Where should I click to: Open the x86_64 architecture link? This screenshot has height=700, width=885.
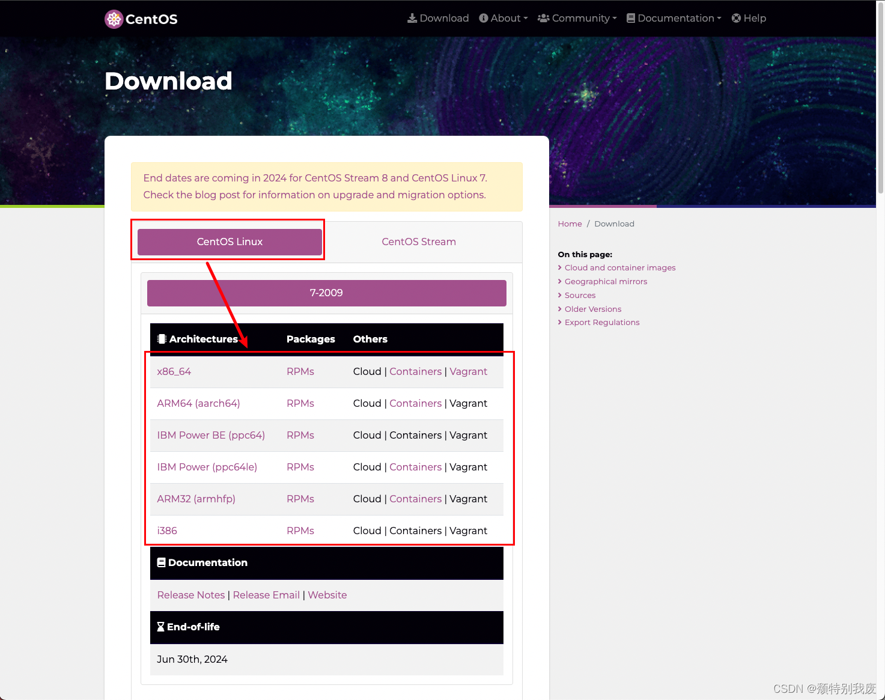(174, 371)
